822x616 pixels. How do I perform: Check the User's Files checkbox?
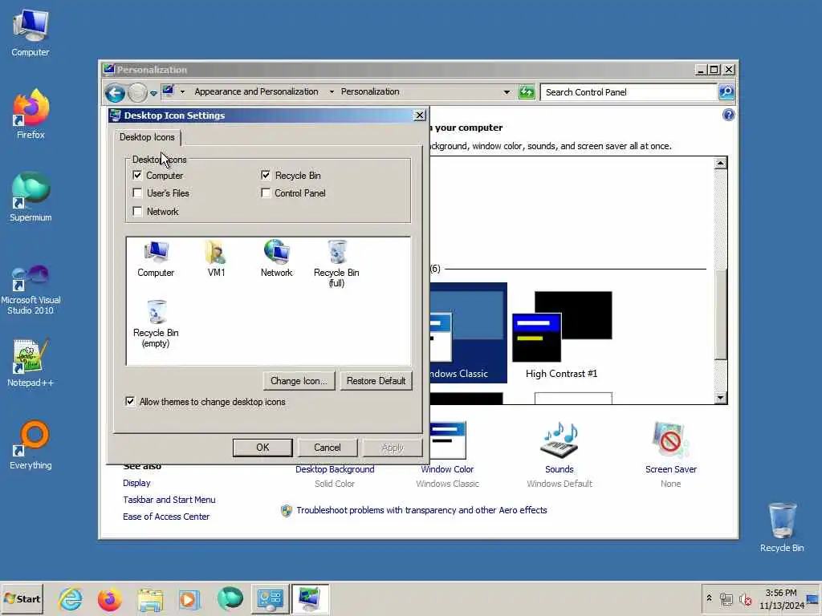point(137,192)
